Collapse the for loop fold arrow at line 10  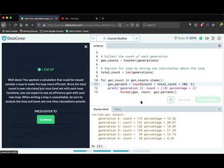tap(99, 80)
